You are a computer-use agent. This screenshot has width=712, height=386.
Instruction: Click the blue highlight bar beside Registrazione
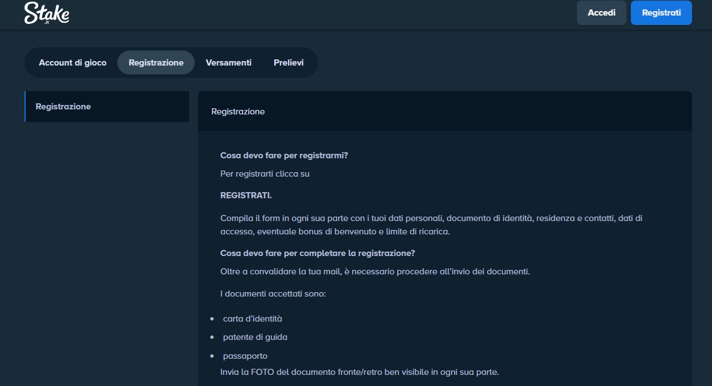(24, 106)
